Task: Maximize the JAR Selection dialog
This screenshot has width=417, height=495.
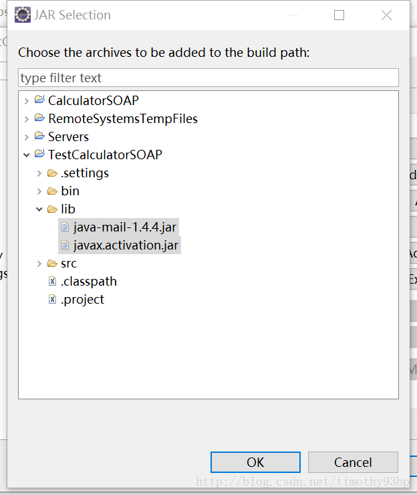Action: 339,15
